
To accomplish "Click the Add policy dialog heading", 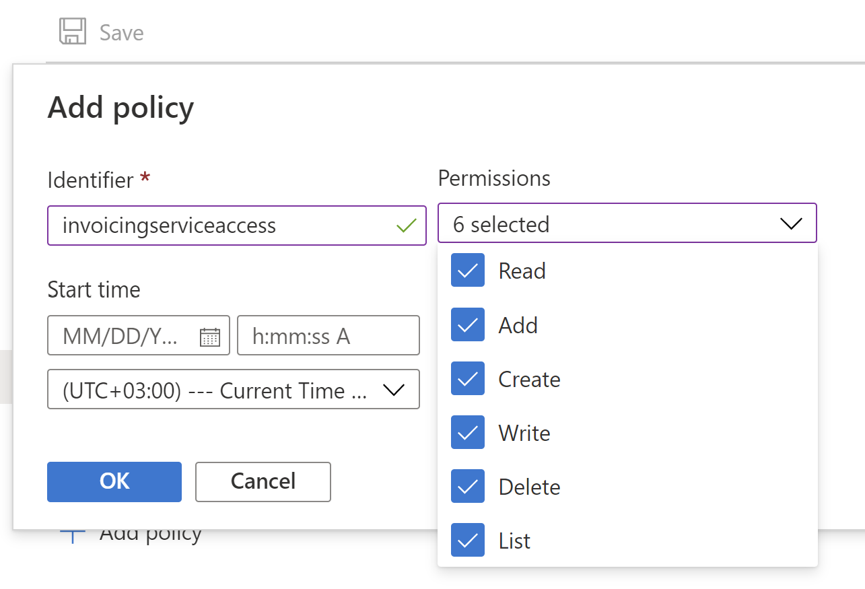I will point(121,108).
